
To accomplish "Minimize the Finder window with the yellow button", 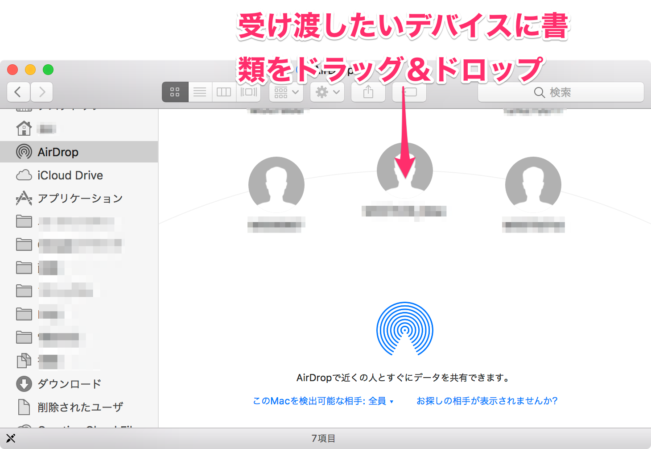I will click(30, 70).
